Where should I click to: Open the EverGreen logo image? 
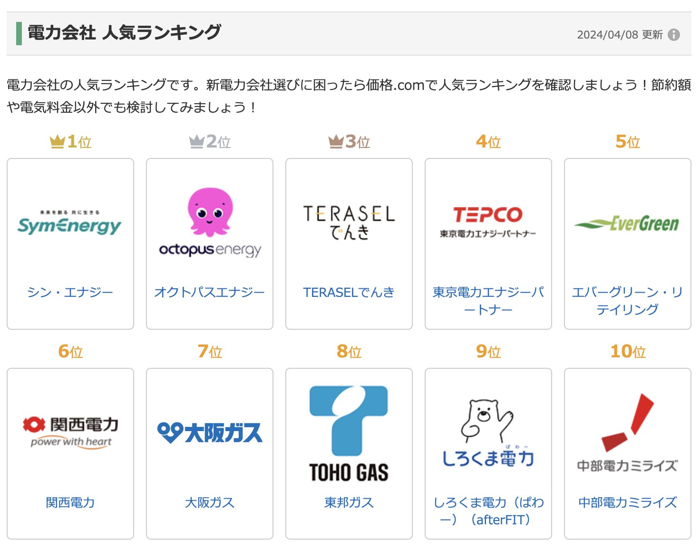pyautogui.click(x=627, y=223)
